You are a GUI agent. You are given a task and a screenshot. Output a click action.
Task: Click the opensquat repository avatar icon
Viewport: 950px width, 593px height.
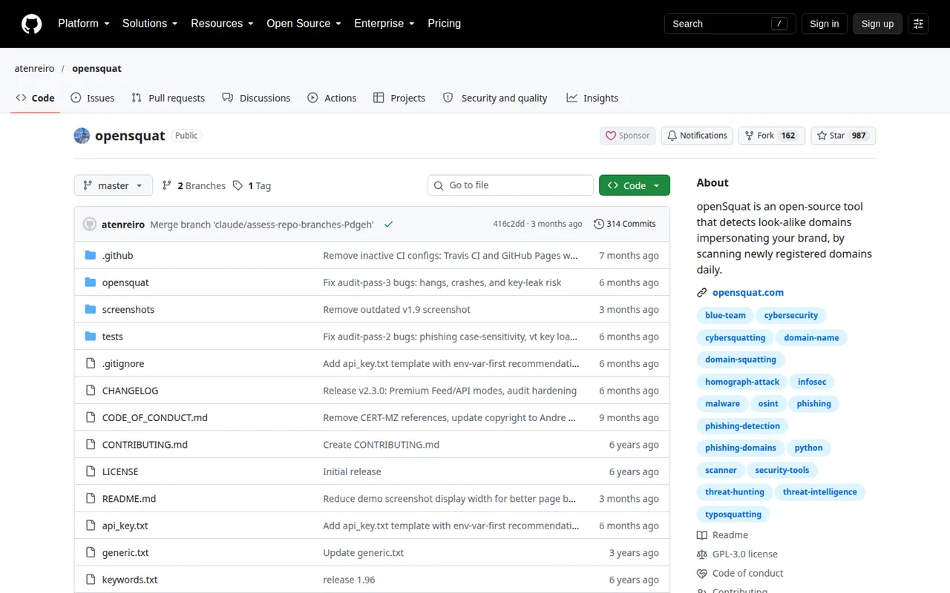[x=82, y=136]
